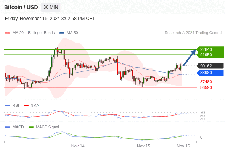The height and width of the screenshot is (152, 225).
Task: Click the MACD zero level label
Action: [201, 137]
